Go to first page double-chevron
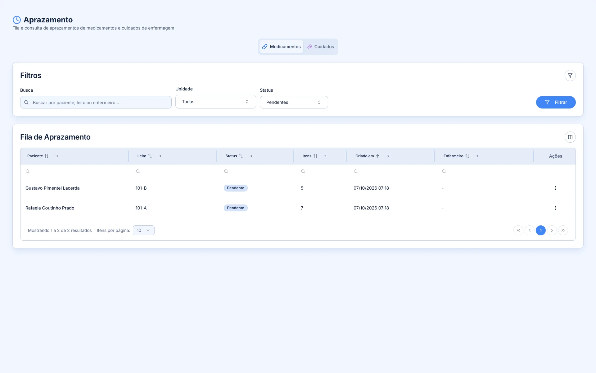596x373 pixels. point(518,230)
